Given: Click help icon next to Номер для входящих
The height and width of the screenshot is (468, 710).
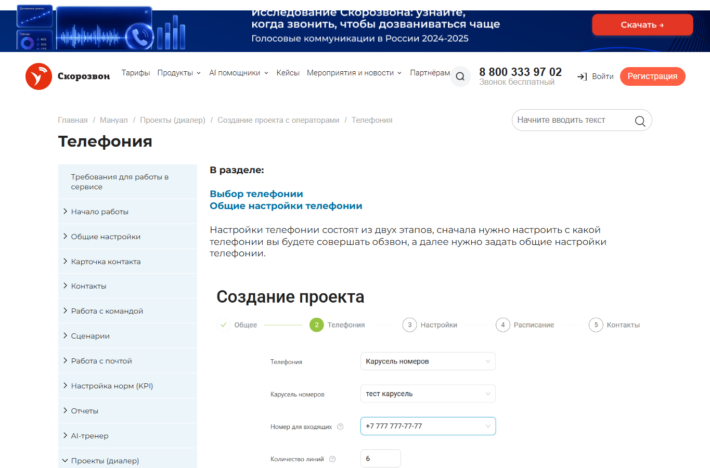Looking at the screenshot, I should pos(340,427).
